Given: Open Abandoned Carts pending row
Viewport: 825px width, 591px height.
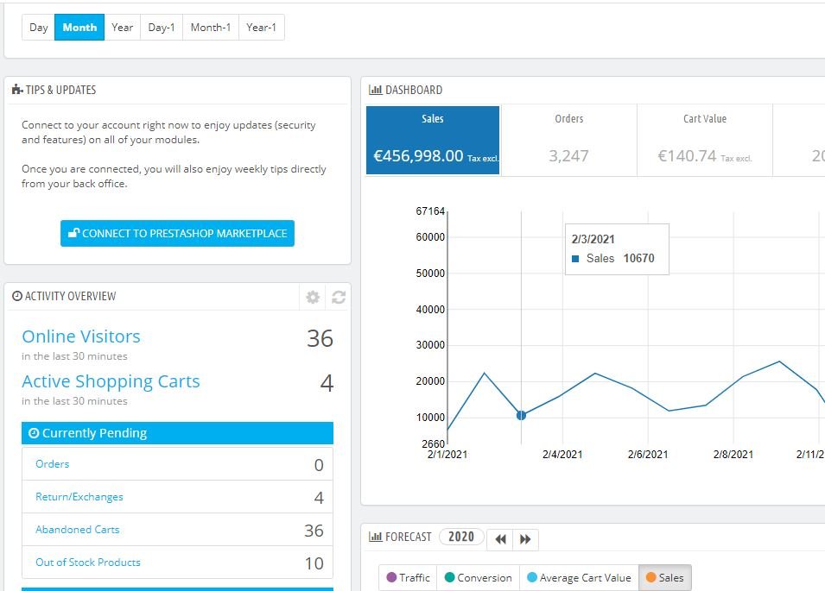Looking at the screenshot, I should pos(177,530).
